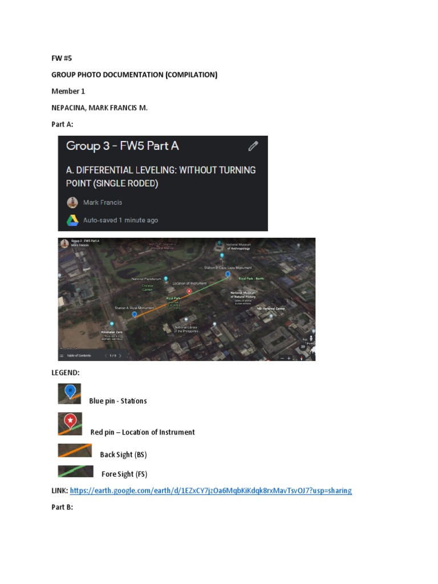Click the green Fore Sight line on map

point(209,283)
